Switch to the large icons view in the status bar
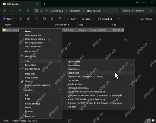Viewport: 156px width, 123px height. click(153, 121)
